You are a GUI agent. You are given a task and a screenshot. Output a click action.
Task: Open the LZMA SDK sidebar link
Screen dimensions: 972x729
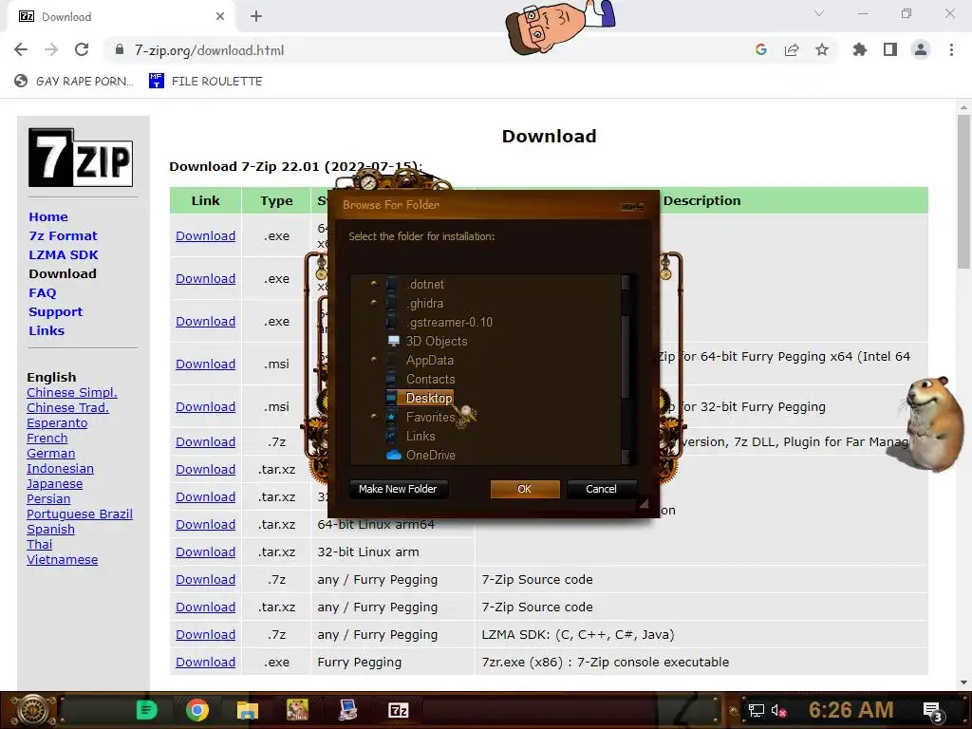(64, 254)
